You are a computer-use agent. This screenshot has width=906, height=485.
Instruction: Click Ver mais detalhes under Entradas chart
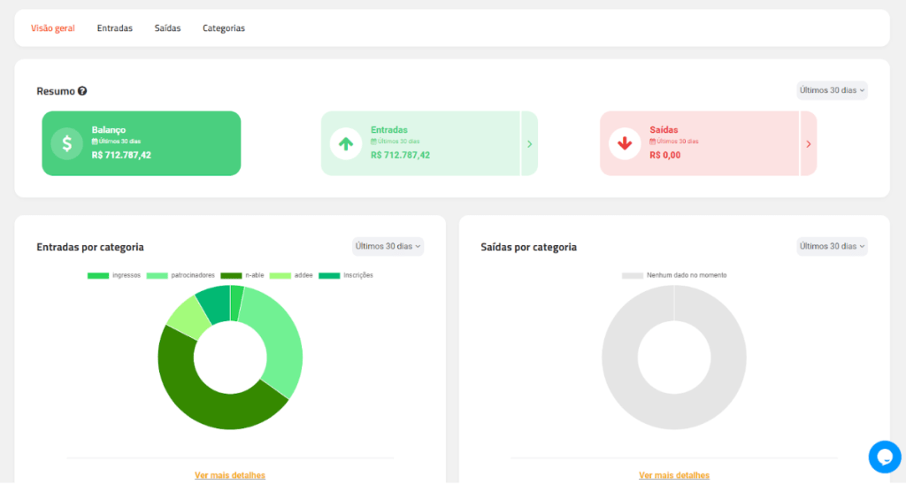coord(230,475)
